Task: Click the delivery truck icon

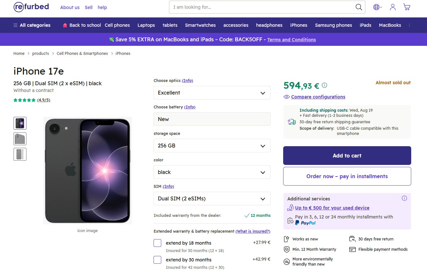Action: 292,122
